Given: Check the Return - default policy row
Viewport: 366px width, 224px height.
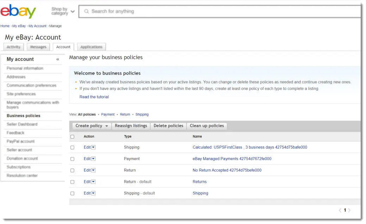Looking at the screenshot, I should pos(72,182).
